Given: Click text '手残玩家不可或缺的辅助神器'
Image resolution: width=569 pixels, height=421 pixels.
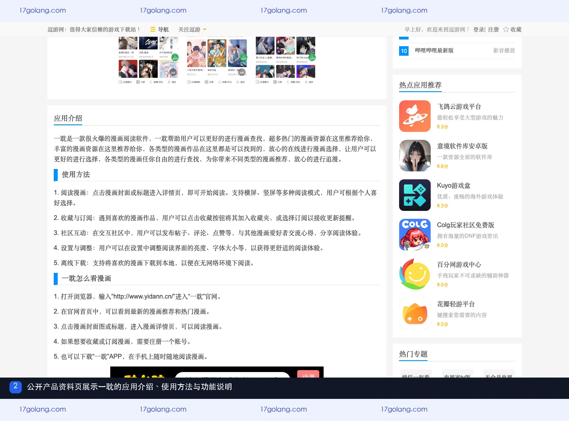Looking at the screenshot, I should (x=473, y=276).
